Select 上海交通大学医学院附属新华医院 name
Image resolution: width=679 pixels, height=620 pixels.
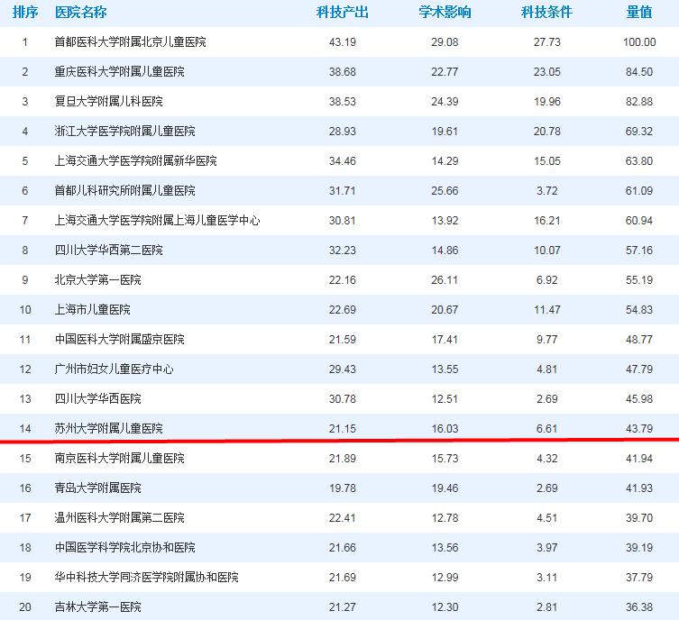pos(135,161)
